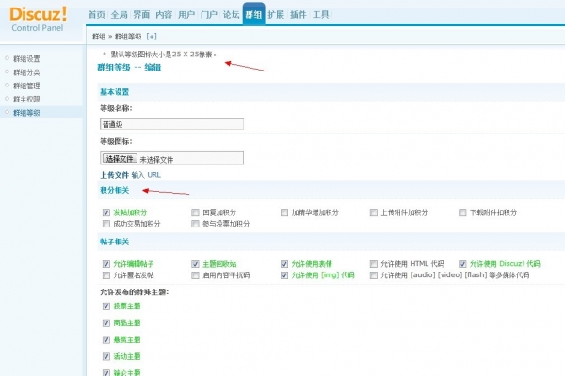Uncheck the 投票主题 checkbox
The width and height of the screenshot is (565, 376).
105,306
